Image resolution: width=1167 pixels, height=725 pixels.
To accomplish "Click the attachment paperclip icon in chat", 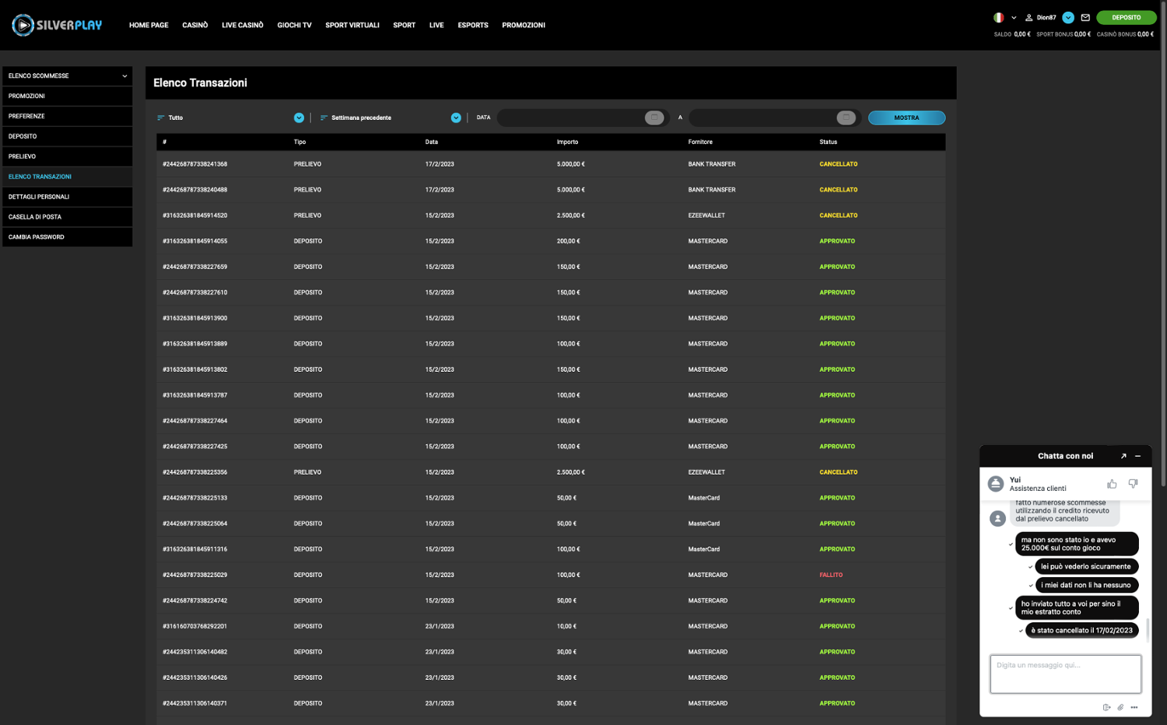I will 1120,707.
